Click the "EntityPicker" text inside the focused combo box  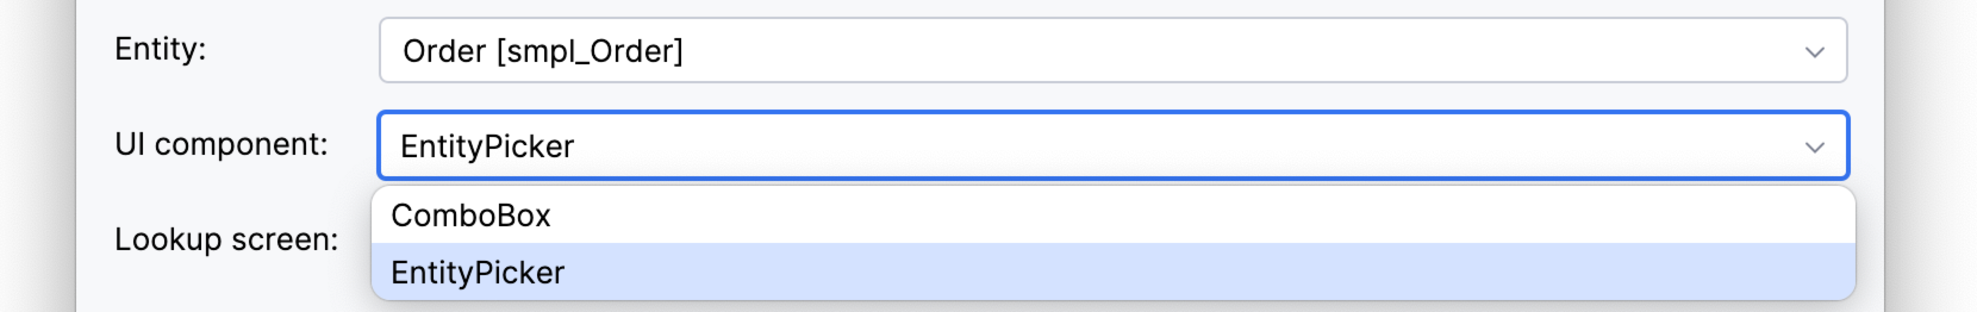pos(487,146)
